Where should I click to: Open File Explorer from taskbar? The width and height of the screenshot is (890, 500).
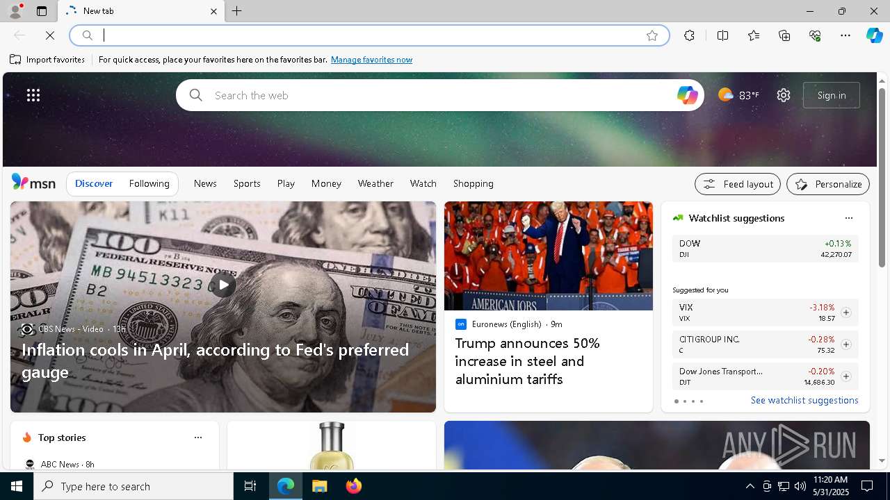320,486
